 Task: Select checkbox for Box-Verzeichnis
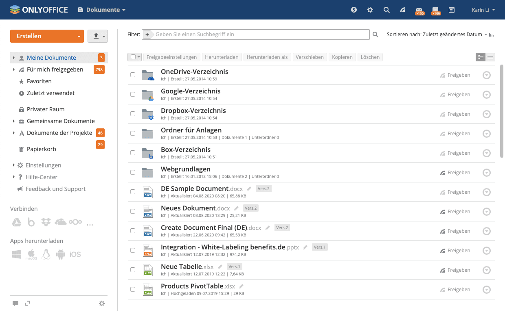coord(133,153)
